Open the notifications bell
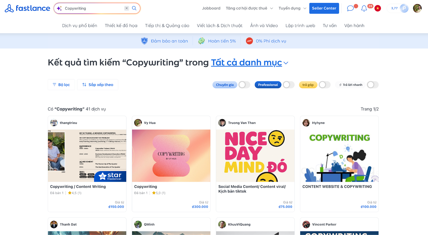This screenshot has width=428, height=235. pyautogui.click(x=364, y=9)
